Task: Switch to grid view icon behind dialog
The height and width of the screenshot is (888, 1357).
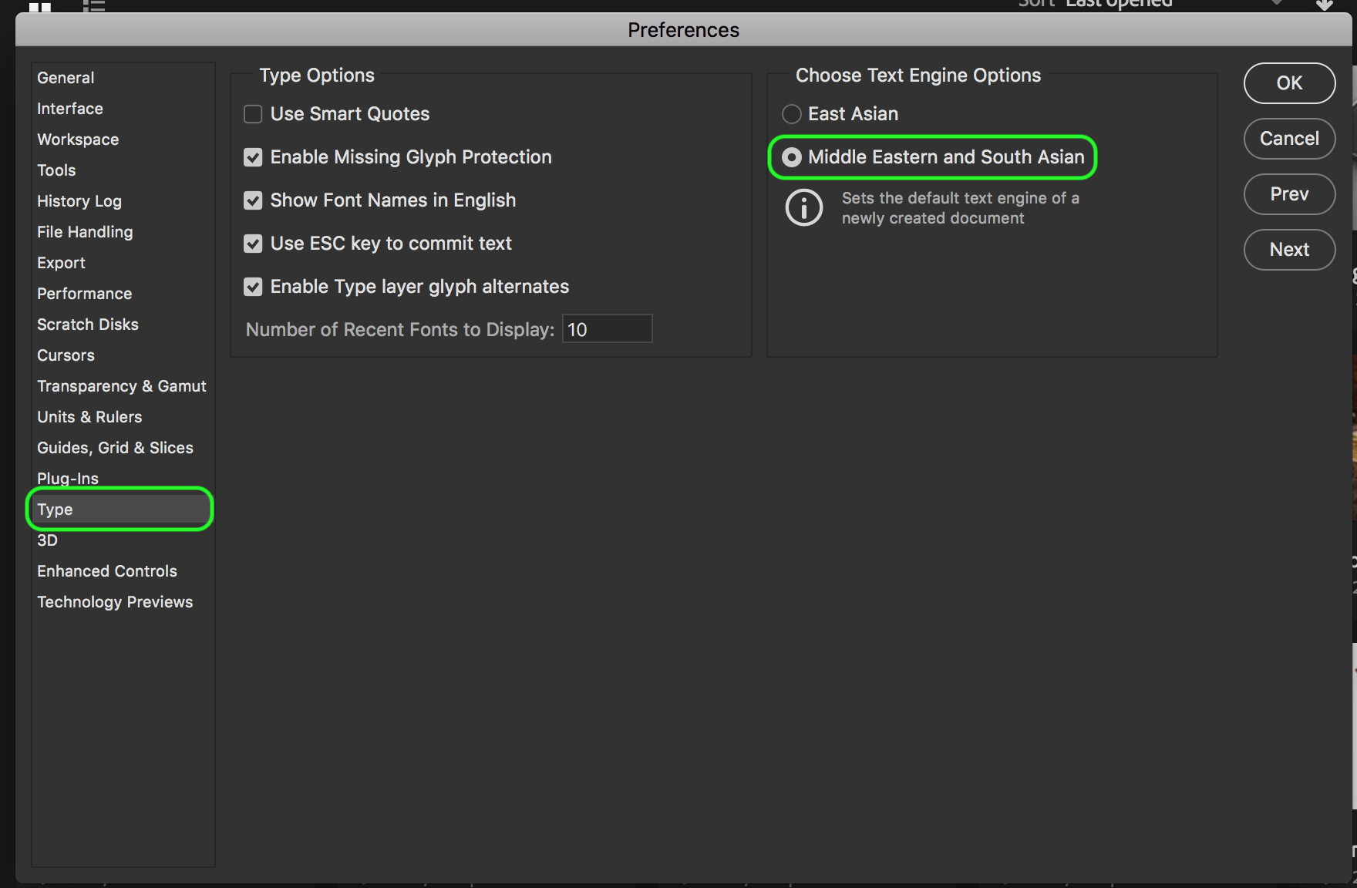Action: (x=40, y=6)
